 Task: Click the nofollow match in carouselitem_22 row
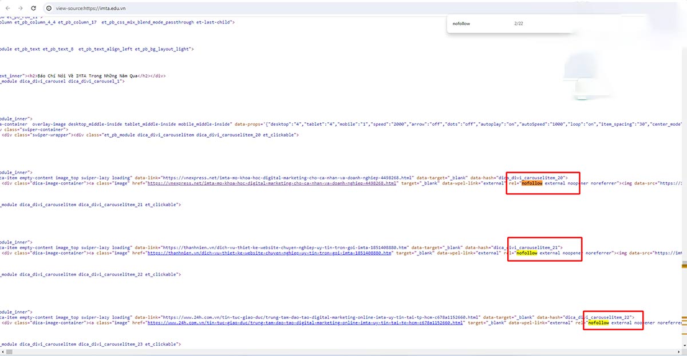pos(599,323)
